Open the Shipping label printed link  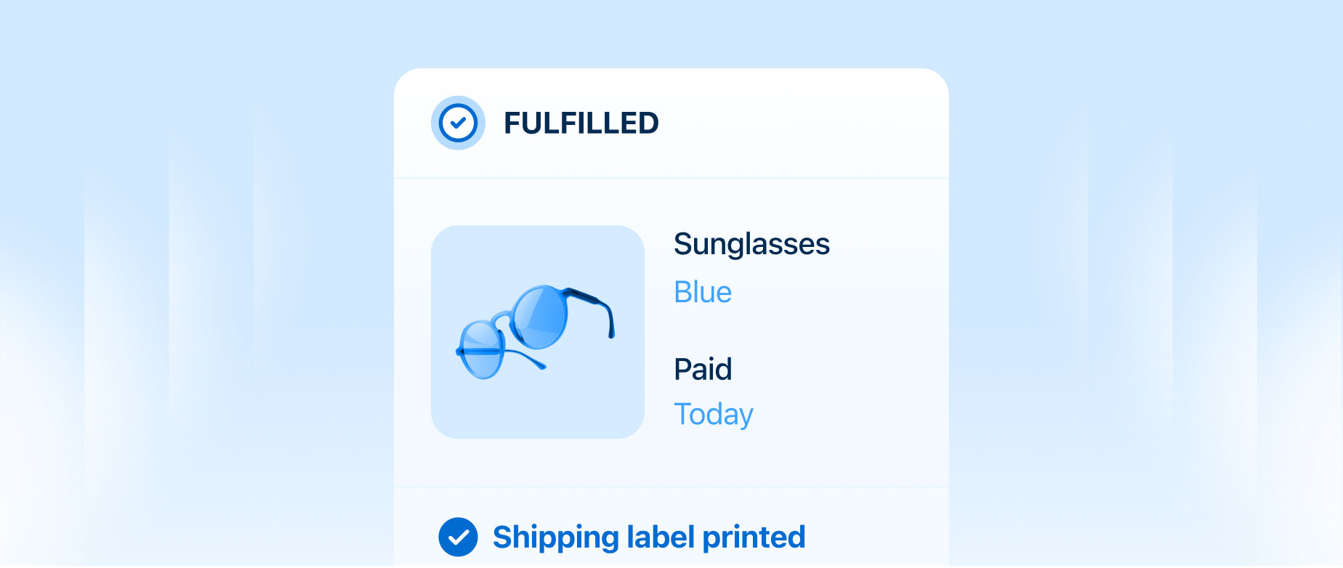pyautogui.click(x=649, y=537)
